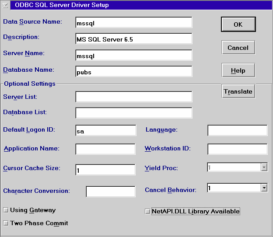Check the NetAPI.DLL Library Available box
Screen dimensions: 273x237
click(x=147, y=212)
